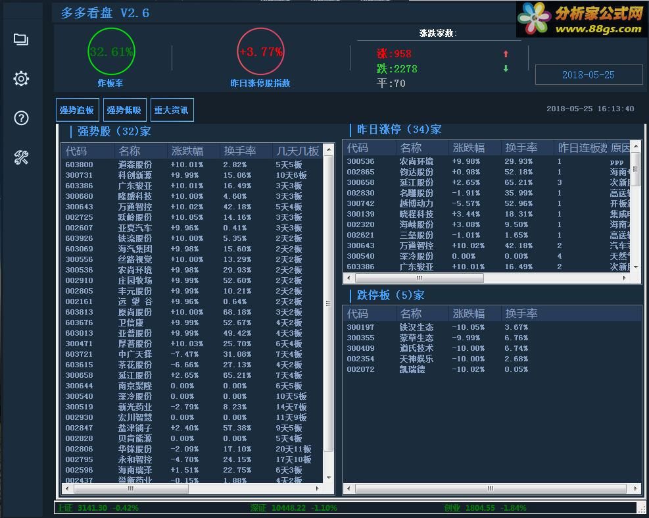Select 宏川智慧 row
Viewport: 649px width, 518px height.
coord(192,417)
